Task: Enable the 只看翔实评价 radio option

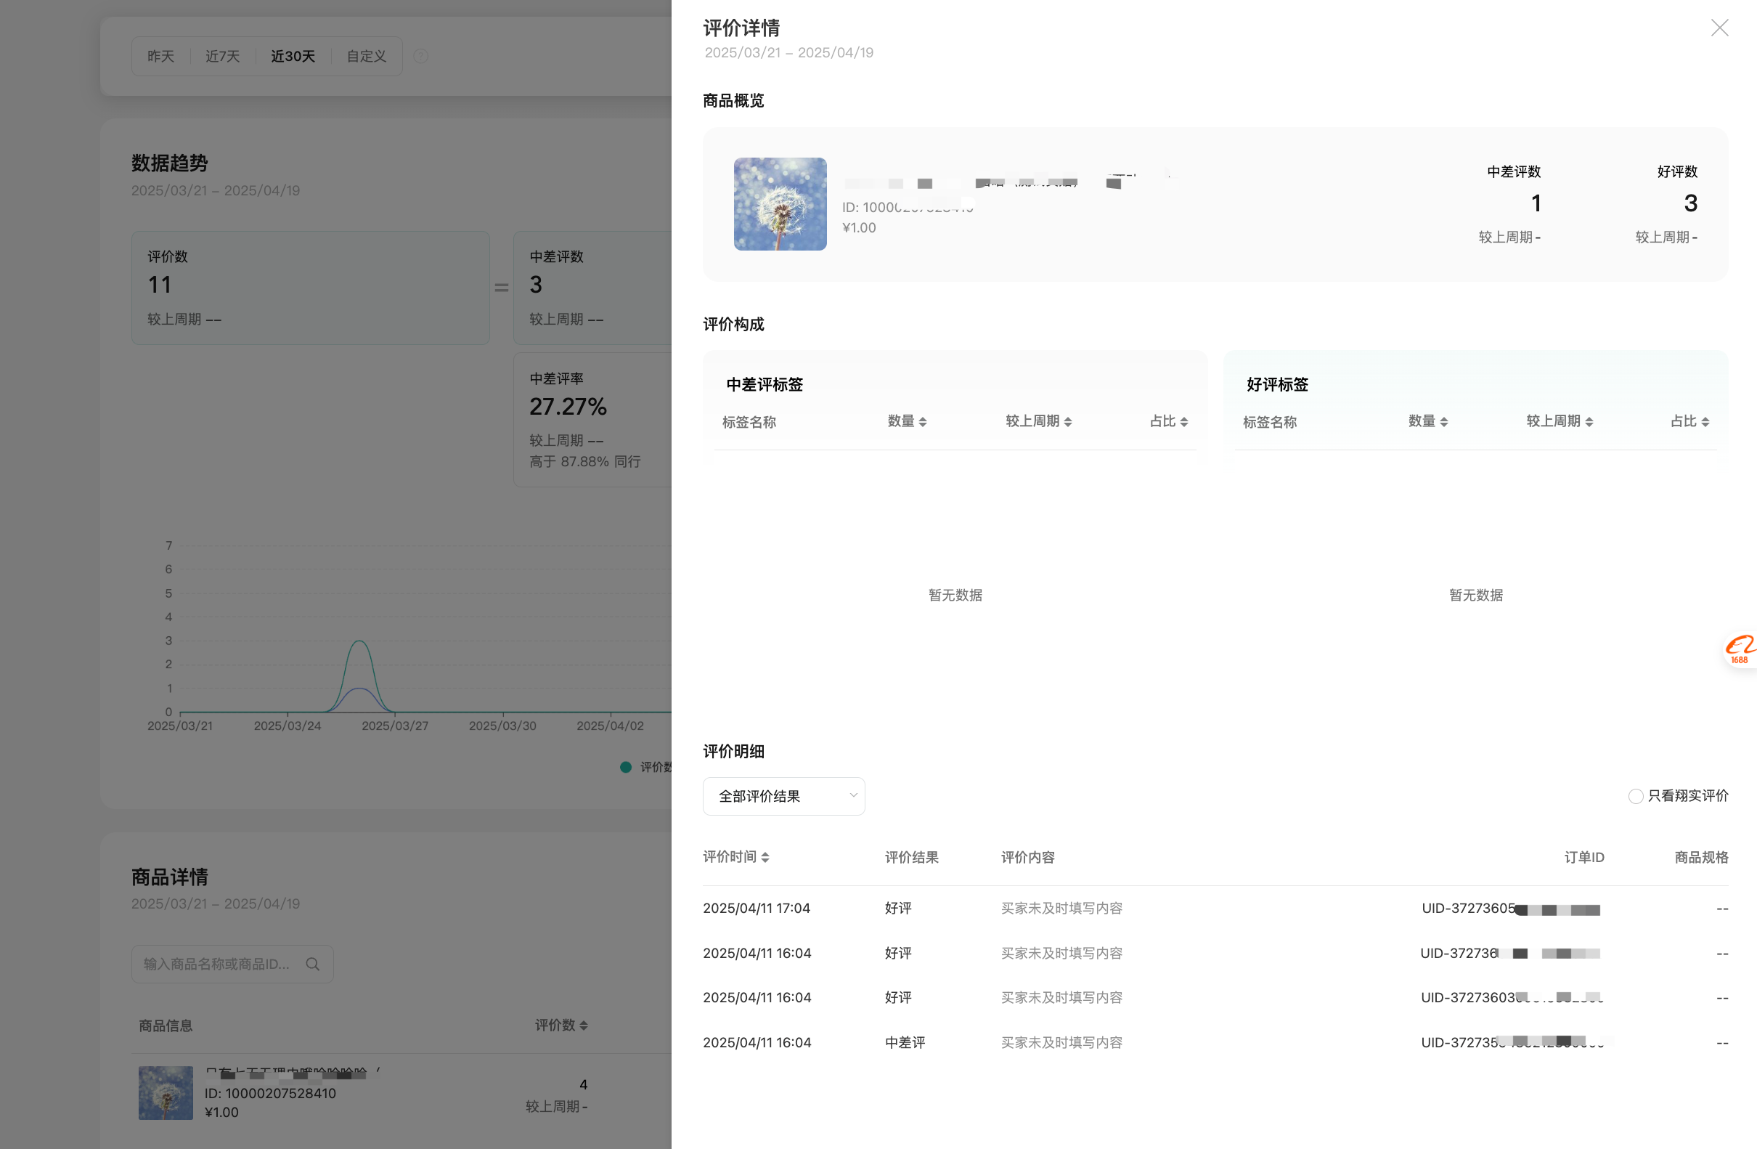Action: 1635,796
